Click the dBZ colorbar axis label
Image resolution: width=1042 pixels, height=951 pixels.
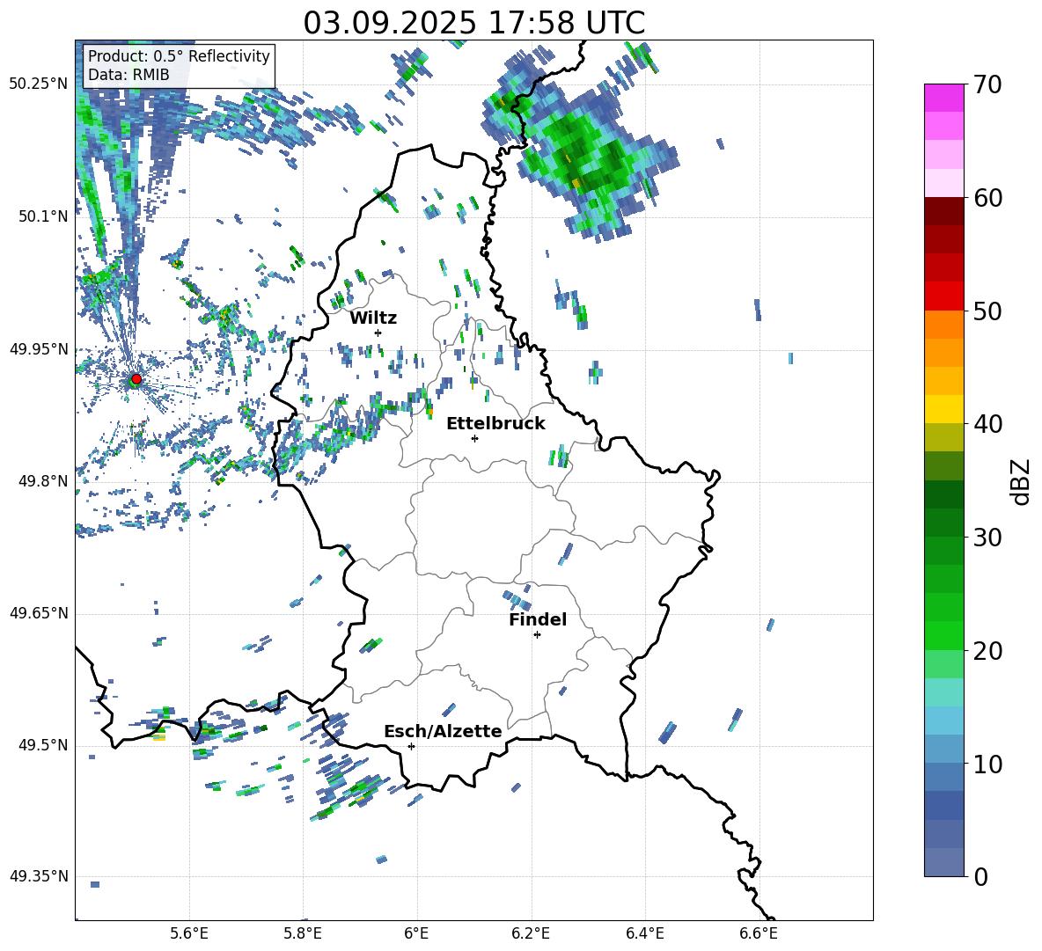[x=1022, y=481]
